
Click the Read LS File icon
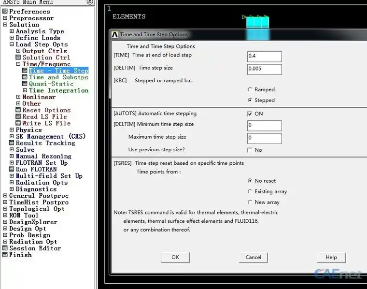pos(18,116)
